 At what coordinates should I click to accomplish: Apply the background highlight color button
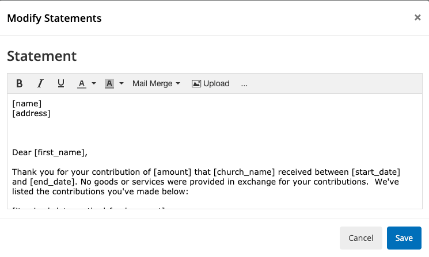tap(109, 83)
